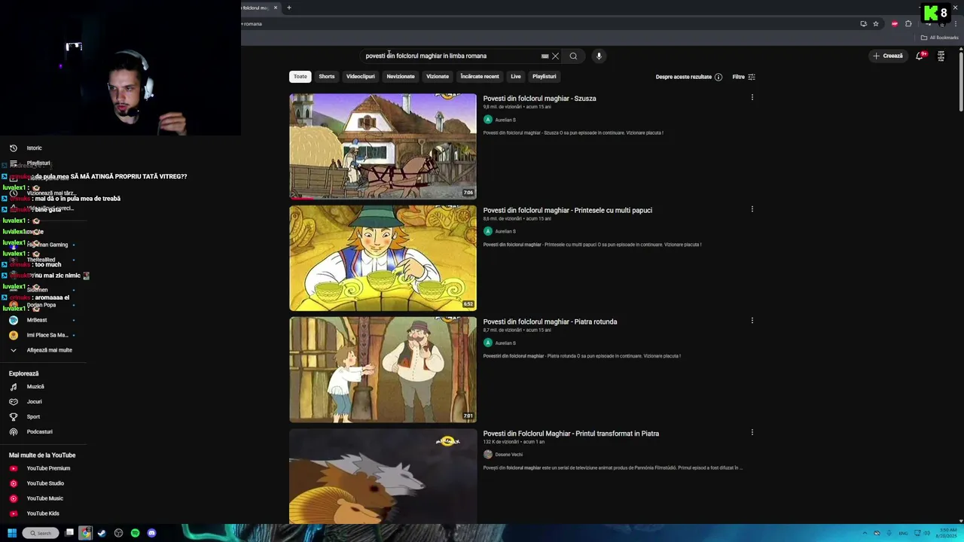Viewport: 964px width, 542px height.
Task: Select the Shorts filter chip
Action: (327, 76)
